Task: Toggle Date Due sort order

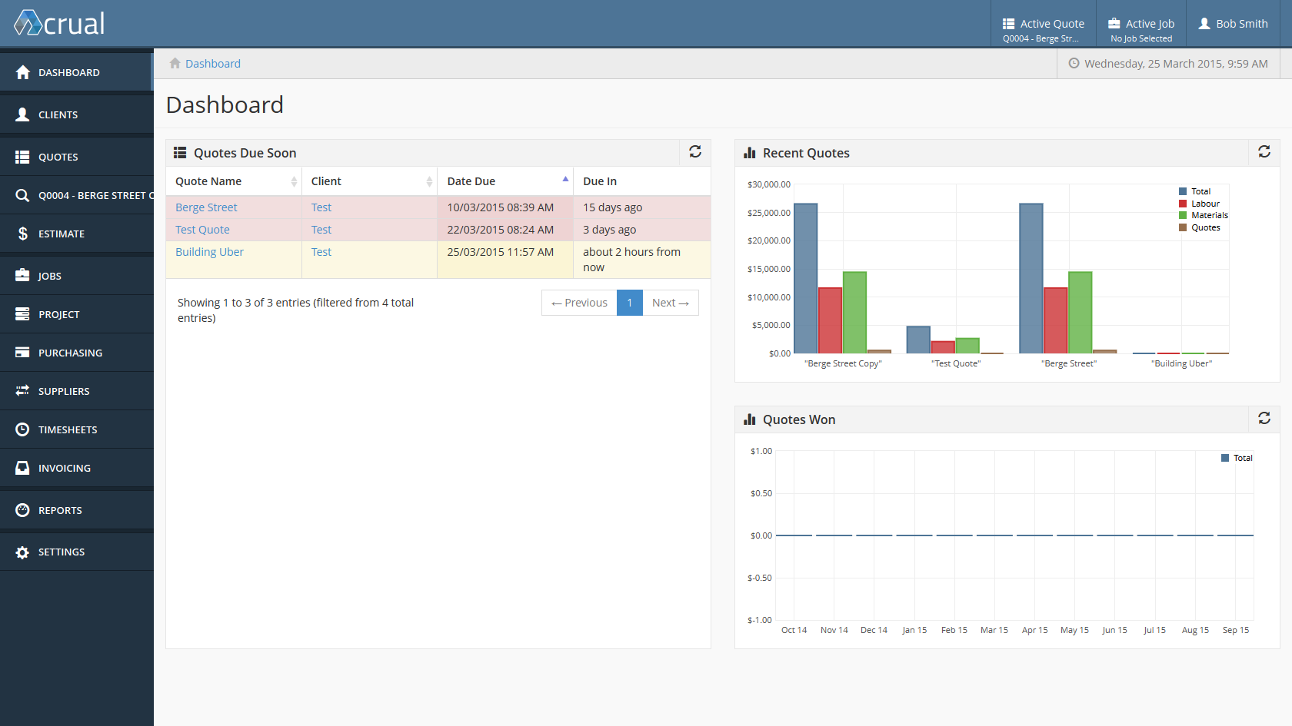Action: click(504, 181)
